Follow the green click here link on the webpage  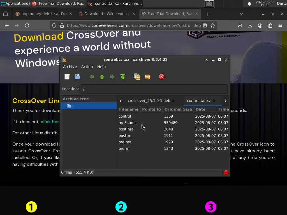click(50, 122)
